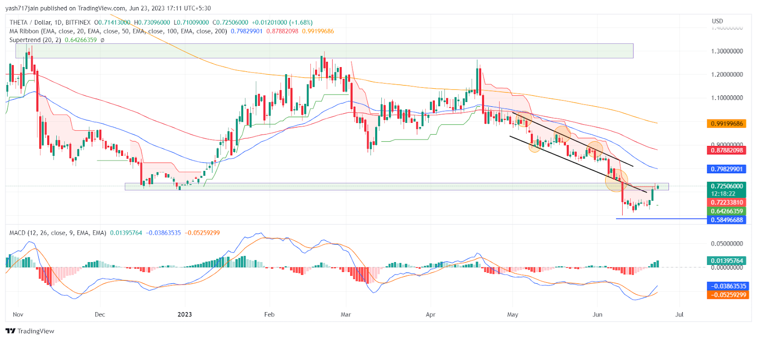The image size is (757, 340).
Task: Click the 0.64266359 value in the Supertrend legend
Action: click(81, 40)
